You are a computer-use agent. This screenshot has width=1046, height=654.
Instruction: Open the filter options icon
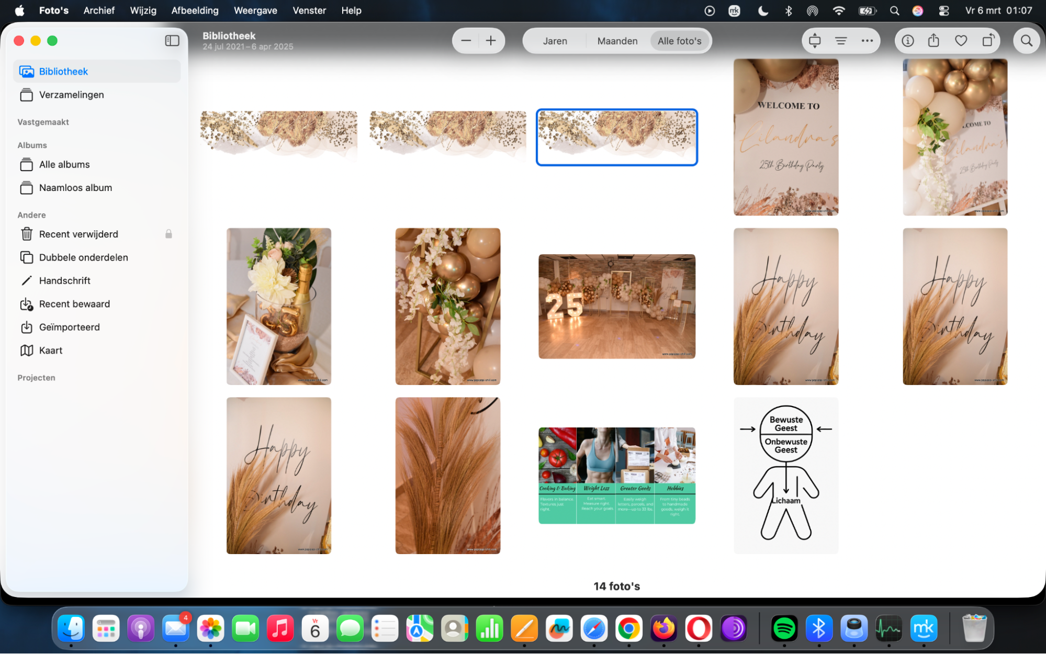pyautogui.click(x=841, y=40)
